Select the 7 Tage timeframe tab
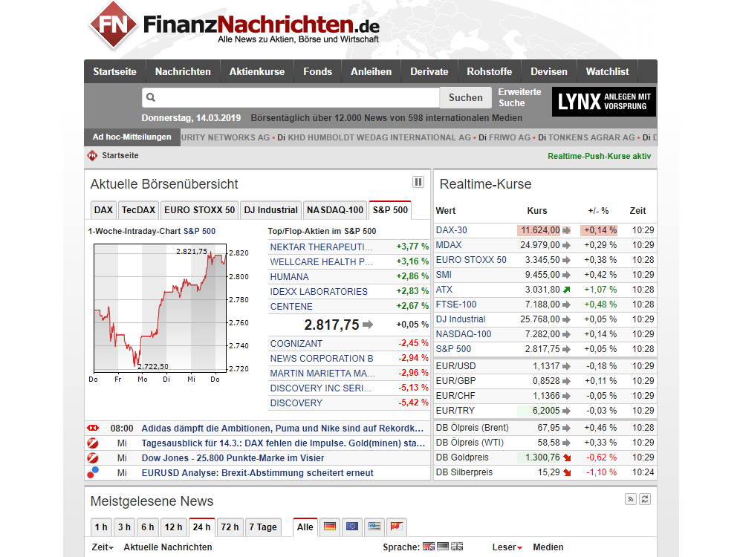This screenshot has width=743, height=557. [x=263, y=527]
